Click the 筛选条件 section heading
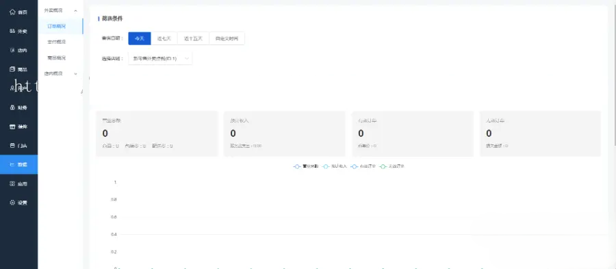 tap(112, 18)
